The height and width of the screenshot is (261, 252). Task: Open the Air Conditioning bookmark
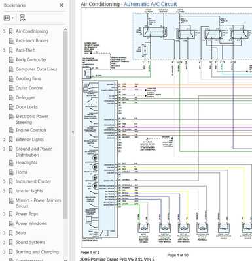[x=32, y=31]
